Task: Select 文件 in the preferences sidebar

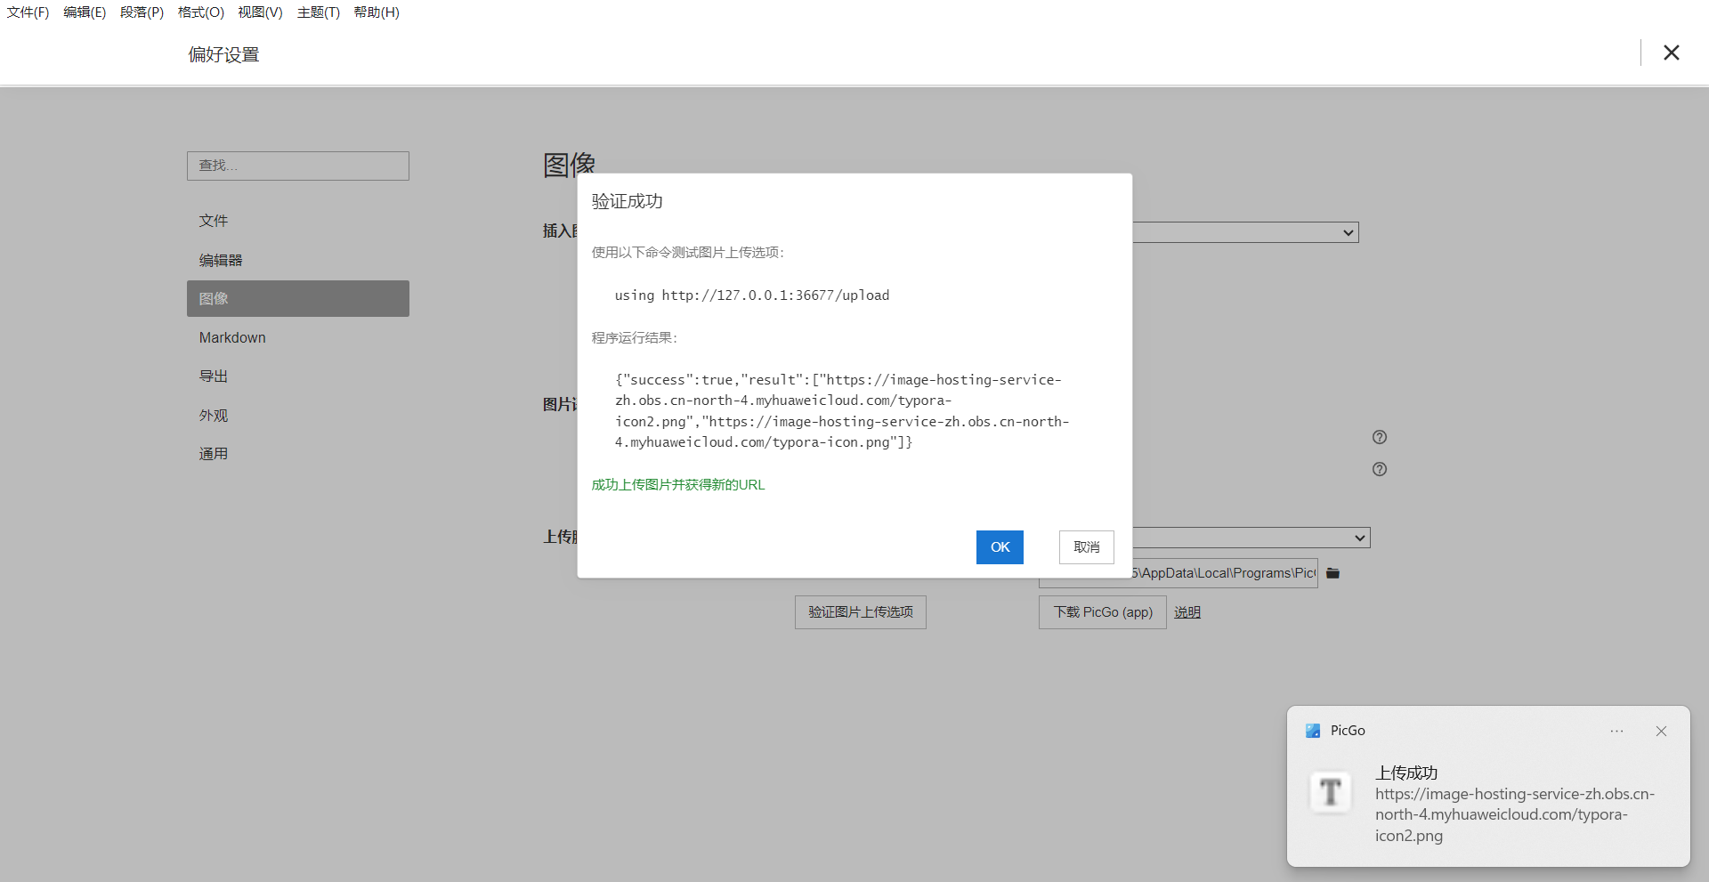Action: (298, 221)
